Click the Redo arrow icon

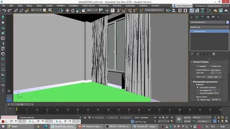(x=10, y=10)
